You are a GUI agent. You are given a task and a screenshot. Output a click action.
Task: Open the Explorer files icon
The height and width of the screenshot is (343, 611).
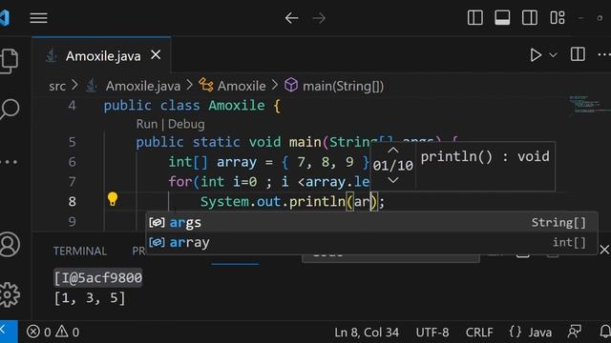(10, 61)
